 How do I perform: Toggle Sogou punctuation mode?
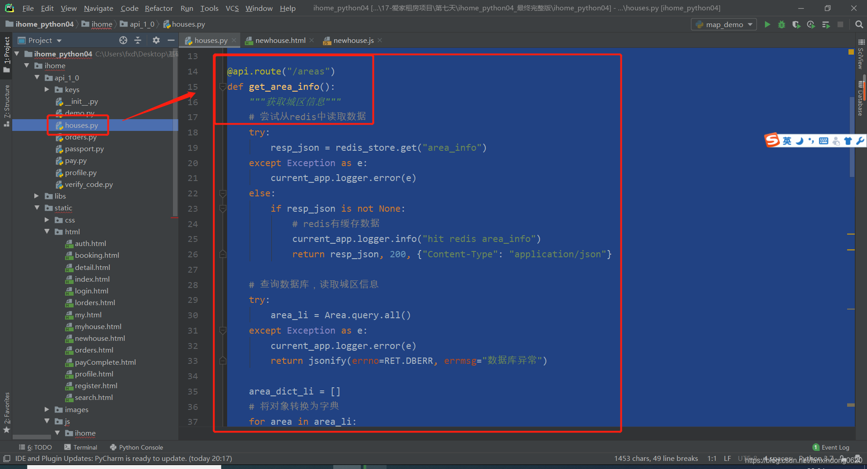tap(811, 141)
